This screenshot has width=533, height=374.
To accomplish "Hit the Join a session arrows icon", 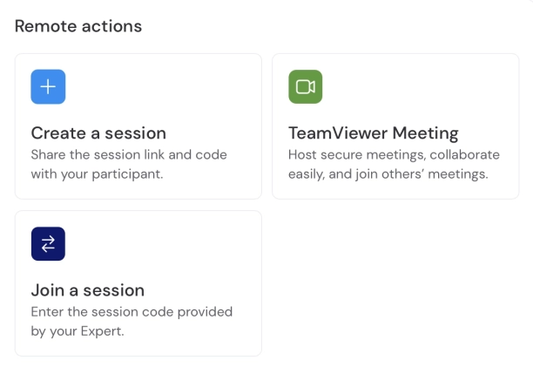I will tap(48, 244).
